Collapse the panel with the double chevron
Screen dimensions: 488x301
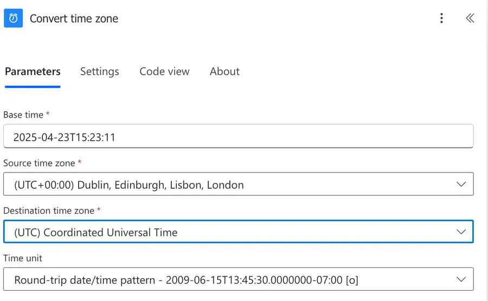[470, 18]
